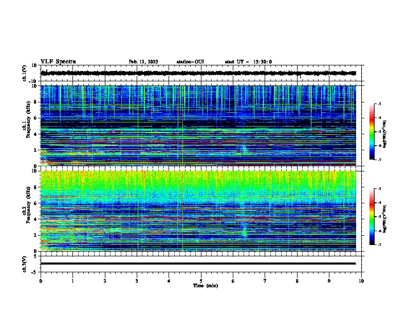This screenshot has height=315, width=407.
Task: Click the ch.1 colorbar log(PSD) label
Action: point(384,134)
